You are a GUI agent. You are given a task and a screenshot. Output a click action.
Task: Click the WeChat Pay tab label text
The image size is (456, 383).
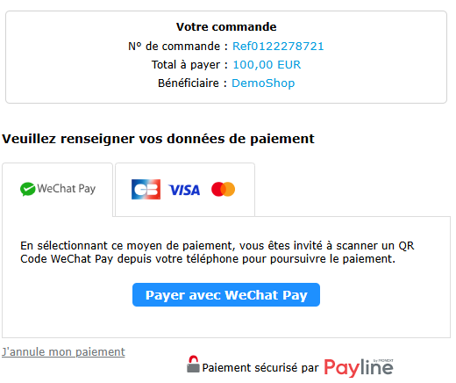tap(67, 189)
